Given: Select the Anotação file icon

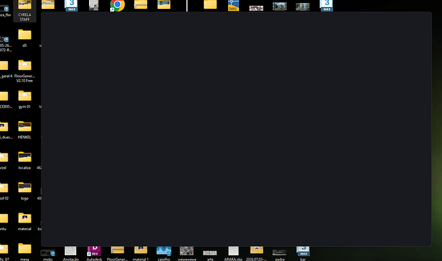Looking at the screenshot, I should [x=70, y=251].
